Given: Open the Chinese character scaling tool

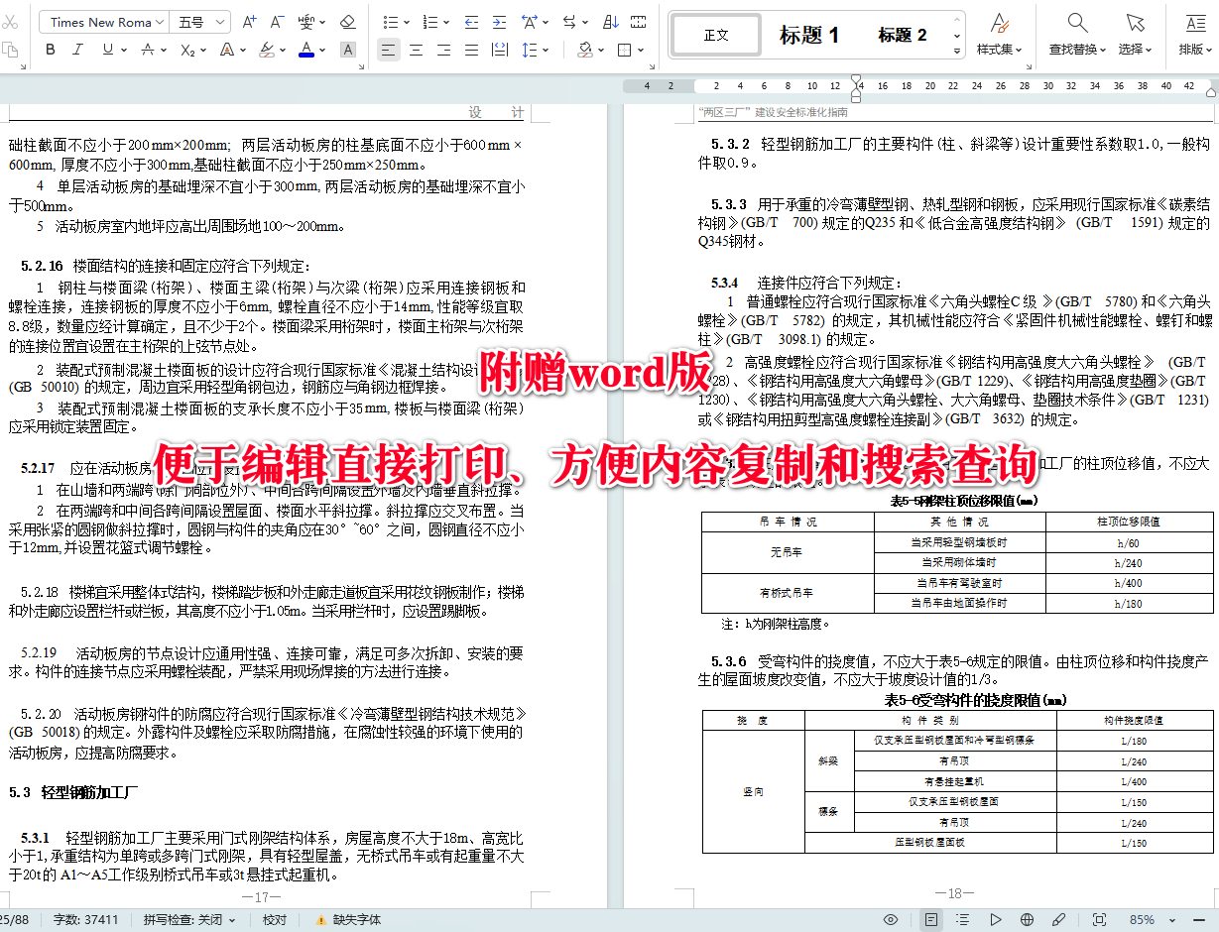Looking at the screenshot, I should (x=530, y=21).
